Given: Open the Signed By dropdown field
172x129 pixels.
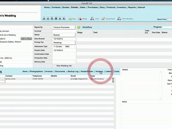Looking at the screenshot, I should tap(64, 27).
